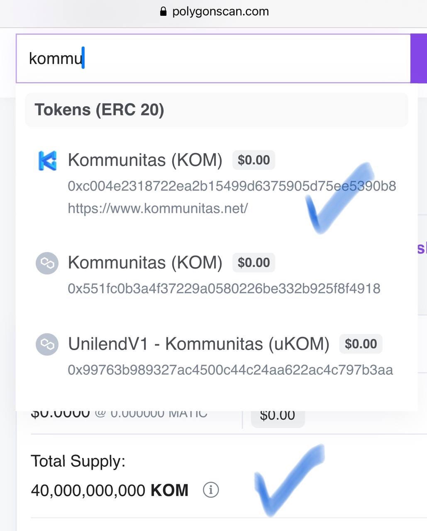427x531 pixels.
Task: Click the lock icon in the address bar
Action: click(x=163, y=11)
